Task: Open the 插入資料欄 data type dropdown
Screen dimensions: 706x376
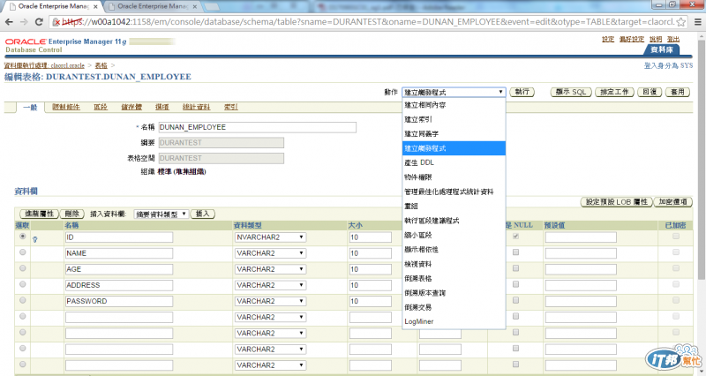Action: pyautogui.click(x=161, y=214)
